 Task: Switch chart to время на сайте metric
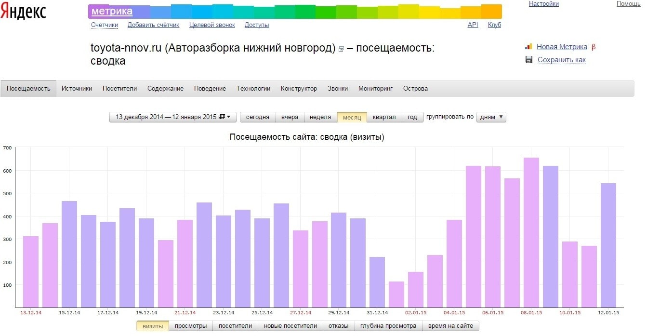[451, 326]
